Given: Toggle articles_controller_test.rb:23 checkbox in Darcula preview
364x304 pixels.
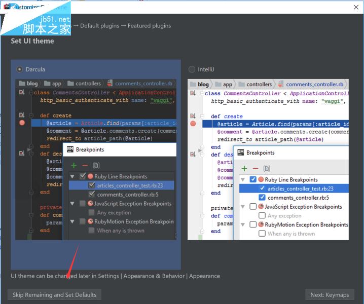Looking at the screenshot, I should coord(92,185).
